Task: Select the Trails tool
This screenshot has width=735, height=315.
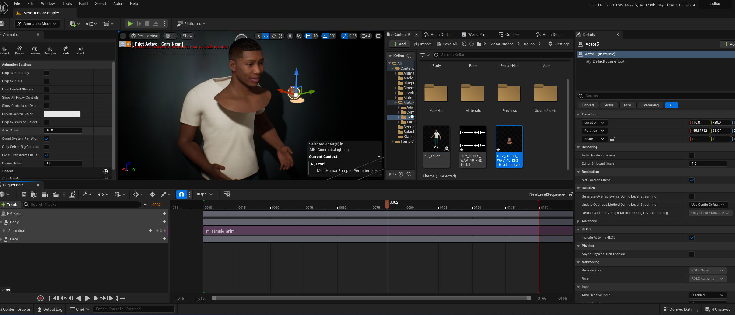Action: (65, 51)
